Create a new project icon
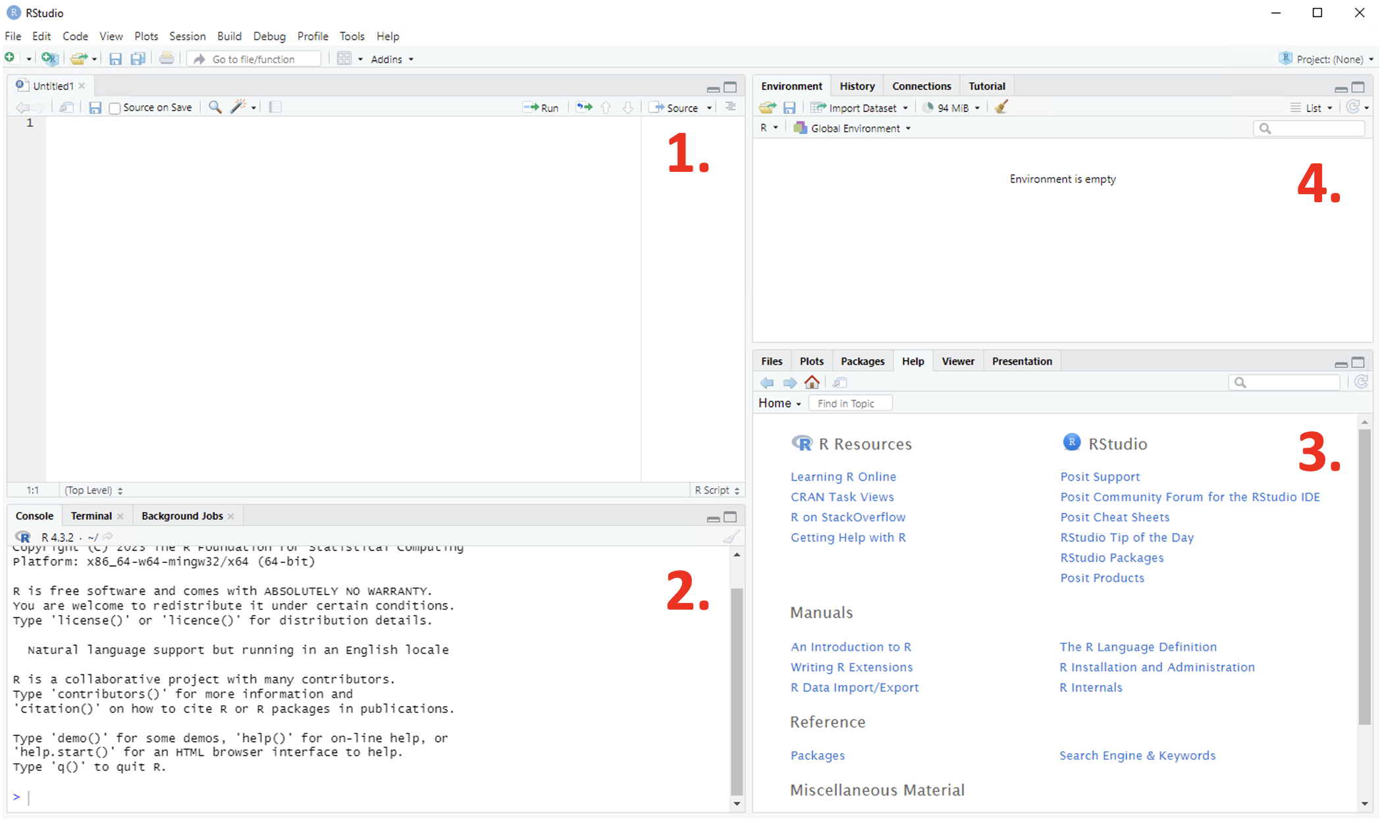 (49, 59)
